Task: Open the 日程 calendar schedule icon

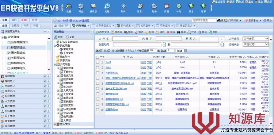Action: [x=166, y=8]
